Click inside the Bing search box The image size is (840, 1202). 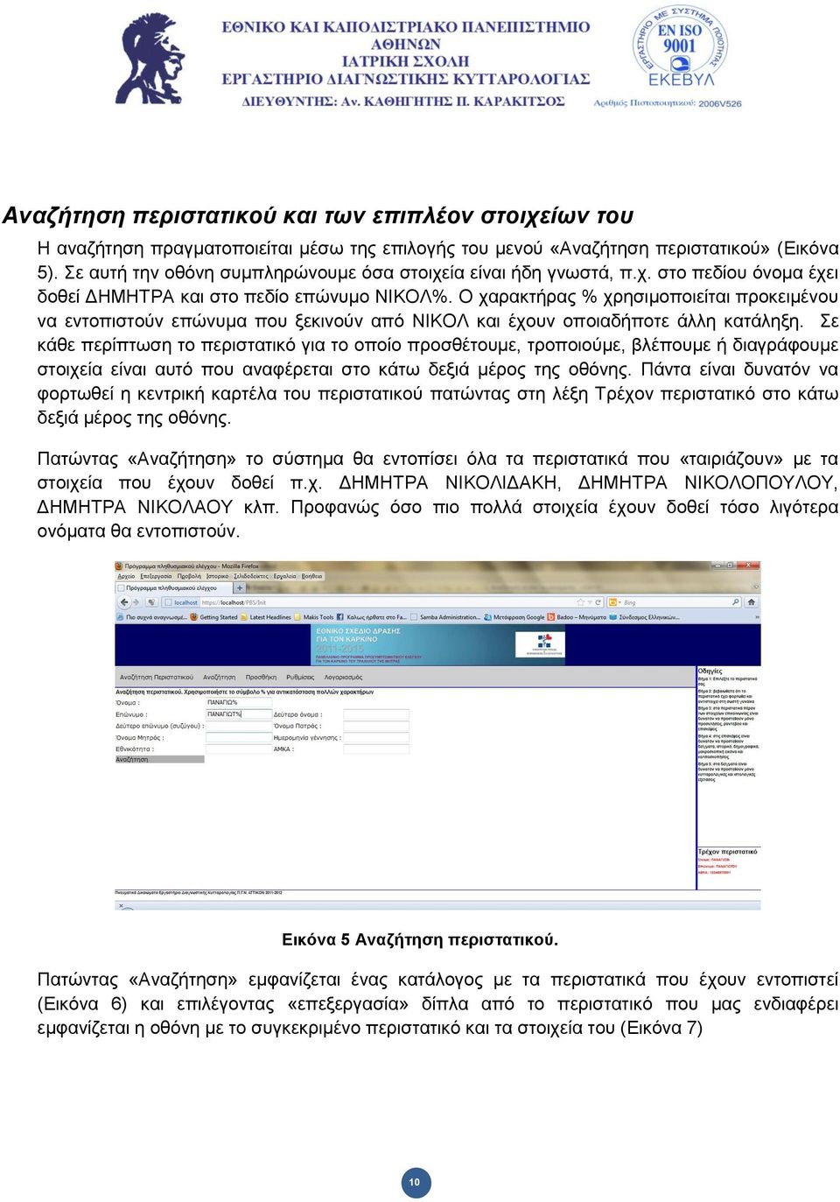tap(674, 602)
